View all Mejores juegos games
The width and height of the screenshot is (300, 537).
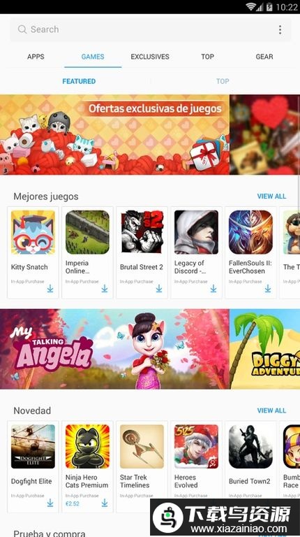pyautogui.click(x=271, y=196)
